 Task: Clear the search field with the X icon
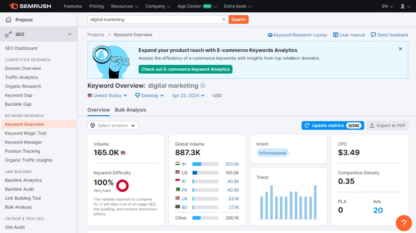[x=224, y=19]
